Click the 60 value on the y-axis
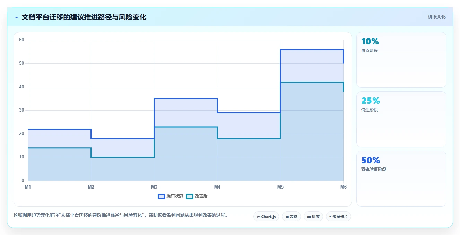 tap(21, 40)
